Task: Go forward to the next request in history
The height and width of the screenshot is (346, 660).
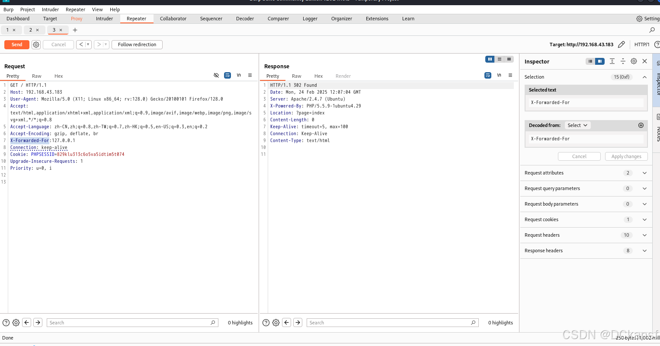Action: pos(99,44)
